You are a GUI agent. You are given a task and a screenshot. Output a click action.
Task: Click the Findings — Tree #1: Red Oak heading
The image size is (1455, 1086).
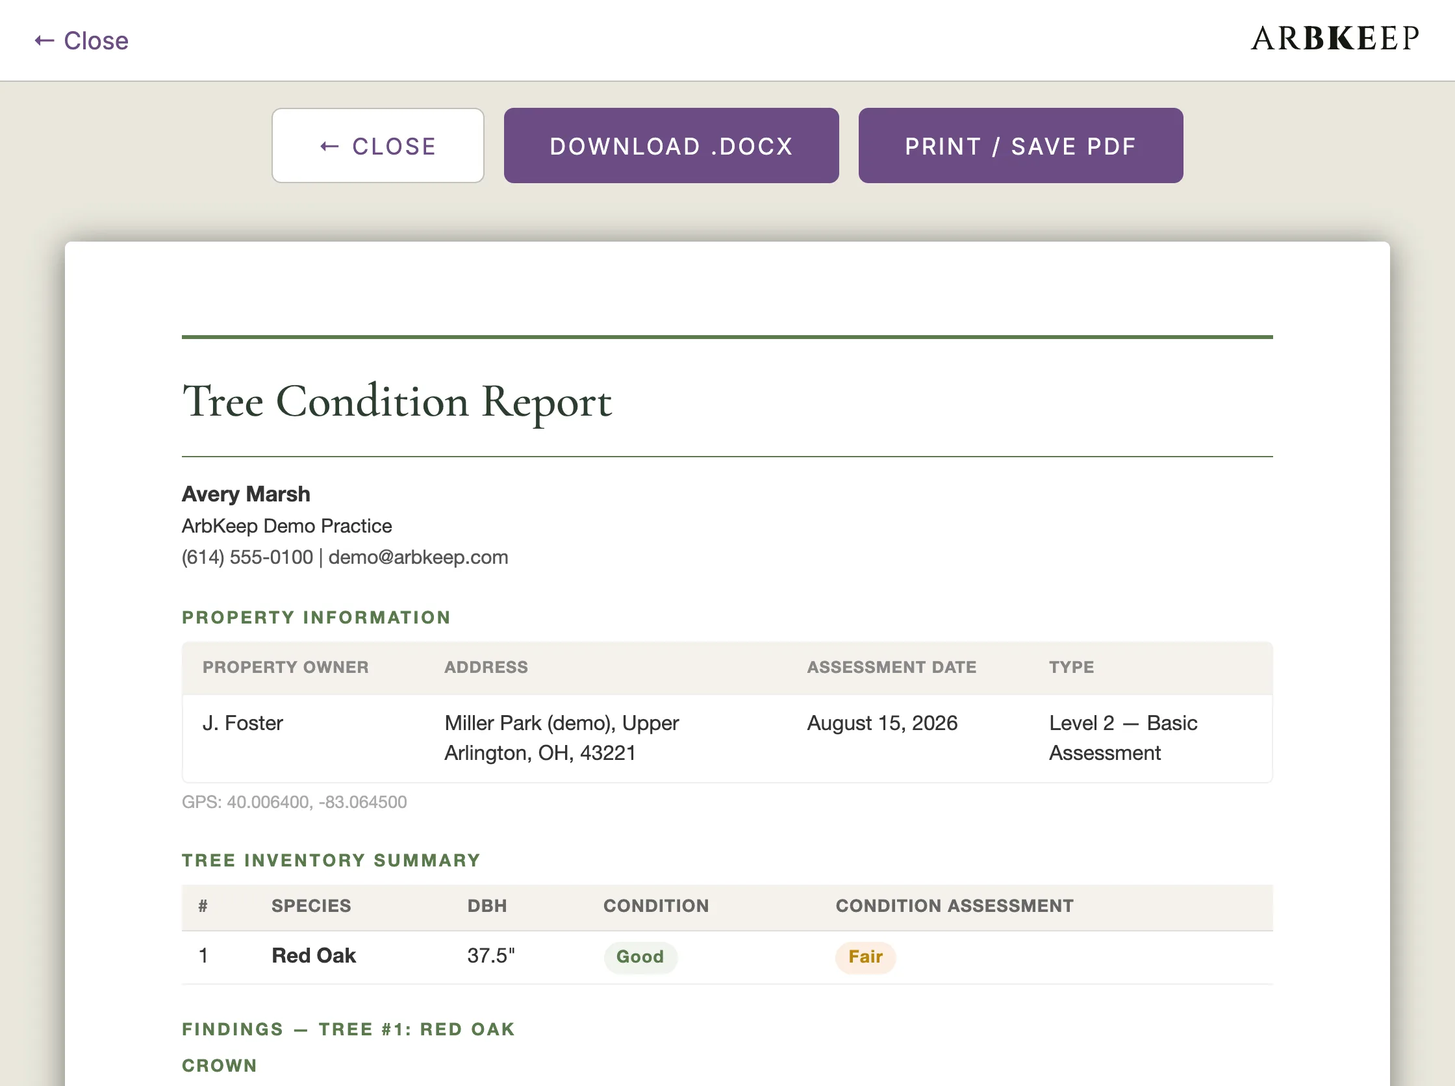click(348, 1029)
